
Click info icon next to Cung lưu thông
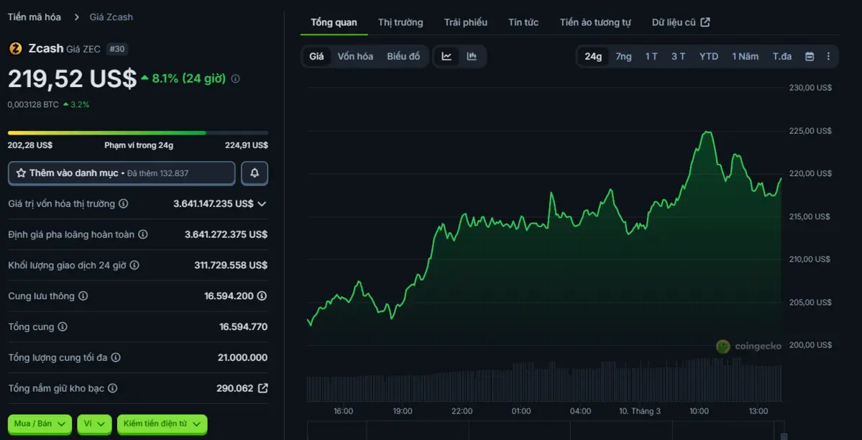point(83,296)
